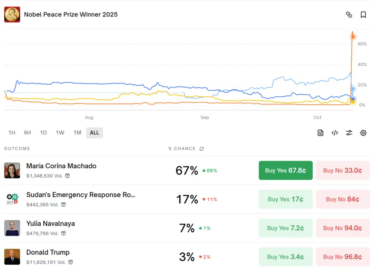The height and width of the screenshot is (270, 373).
Task: Open the document icon below the chart
Action: (x=320, y=133)
